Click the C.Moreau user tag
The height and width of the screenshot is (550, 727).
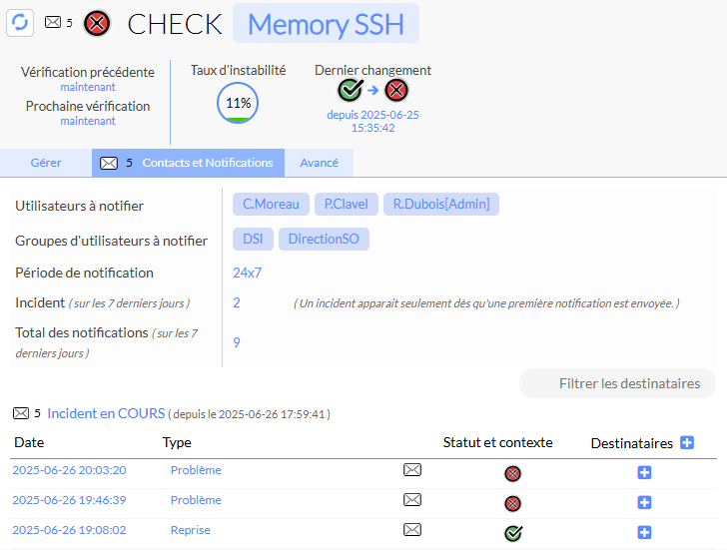[x=271, y=205]
